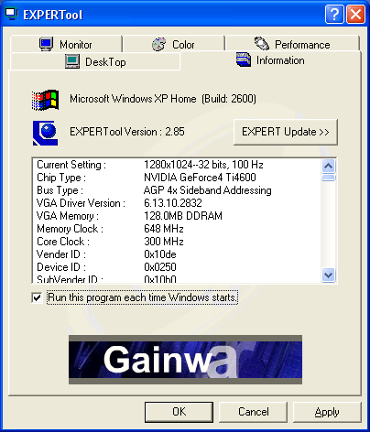Toggle Run this program each time Windows starts
Image resolution: width=370 pixels, height=432 pixels.
coord(37,297)
